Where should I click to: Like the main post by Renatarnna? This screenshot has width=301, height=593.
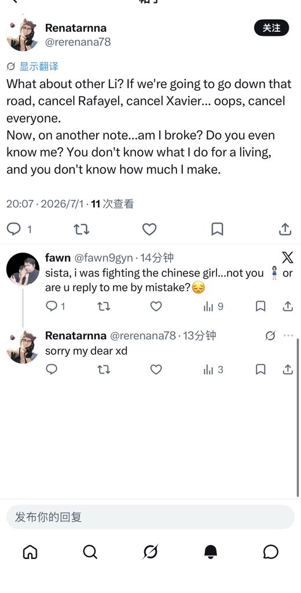coord(149,229)
